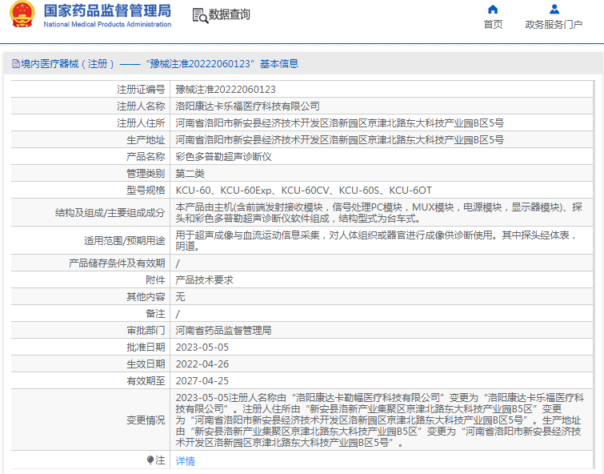Click the document icon before 境内医疗器械

(x=15, y=64)
